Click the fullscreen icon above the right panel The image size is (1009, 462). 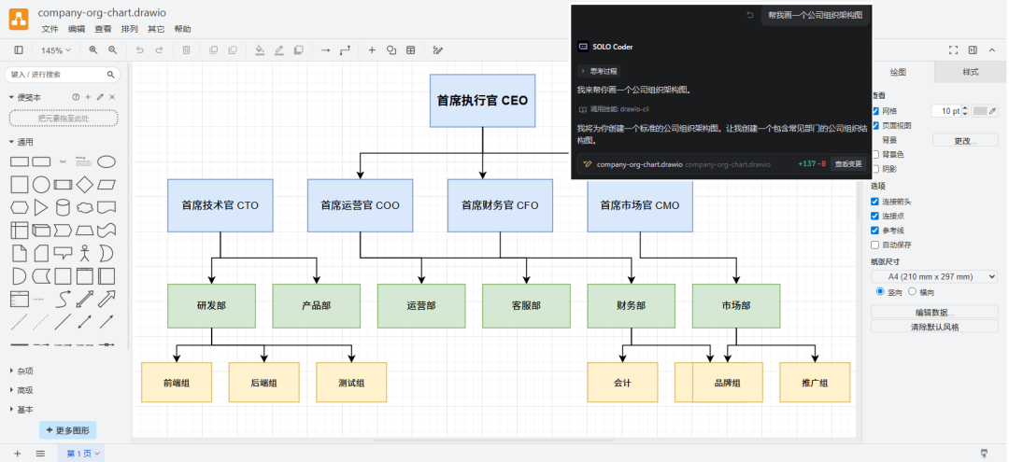click(x=954, y=50)
